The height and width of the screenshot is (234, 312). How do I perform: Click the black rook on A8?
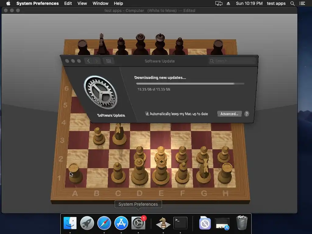tap(83, 47)
